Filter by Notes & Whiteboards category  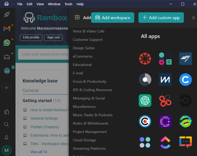coord(90,123)
